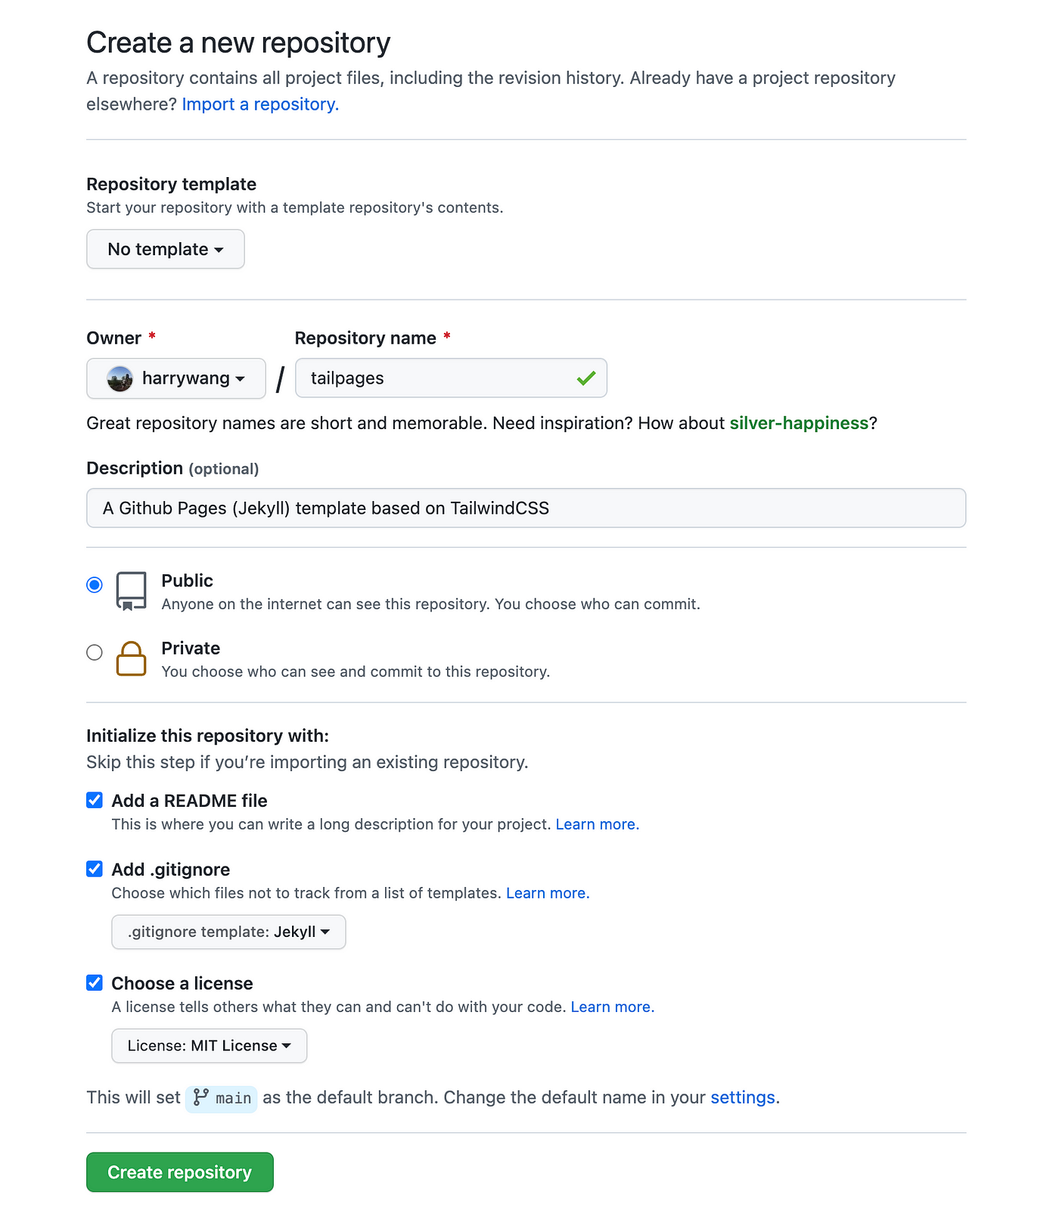Uncheck the Add .gitignore checkbox
The height and width of the screenshot is (1226, 1059).
click(x=95, y=869)
